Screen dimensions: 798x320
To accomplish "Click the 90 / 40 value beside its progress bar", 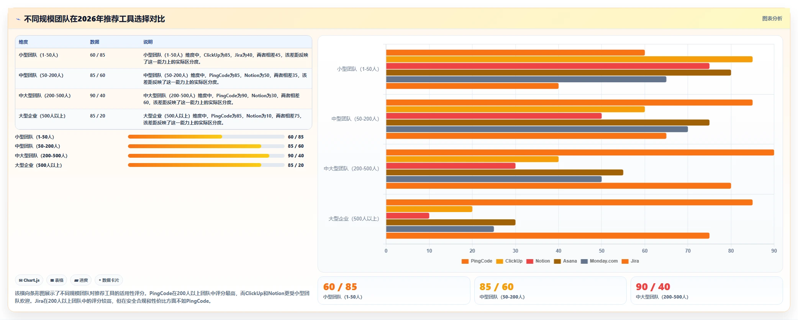I will point(296,156).
